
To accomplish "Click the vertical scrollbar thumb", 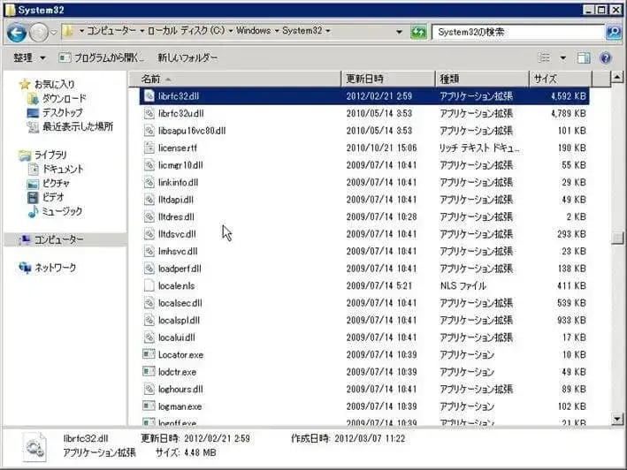I will 617,238.
